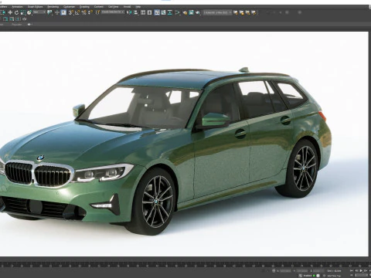Image resolution: width=371 pixels, height=278 pixels.
Task: Open the named selection sets dropdown
Action: click(113, 12)
